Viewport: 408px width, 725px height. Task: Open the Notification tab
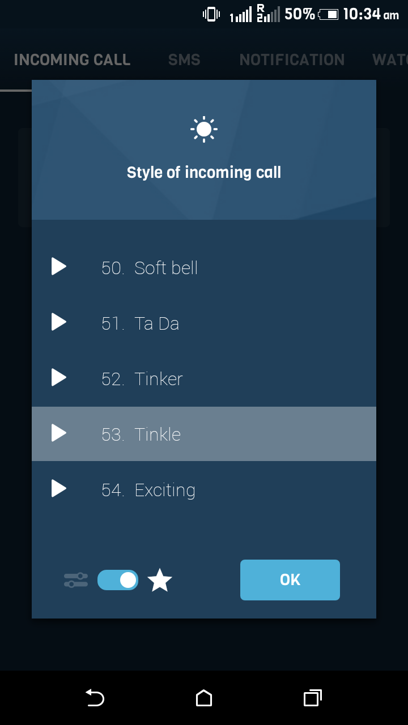click(292, 60)
